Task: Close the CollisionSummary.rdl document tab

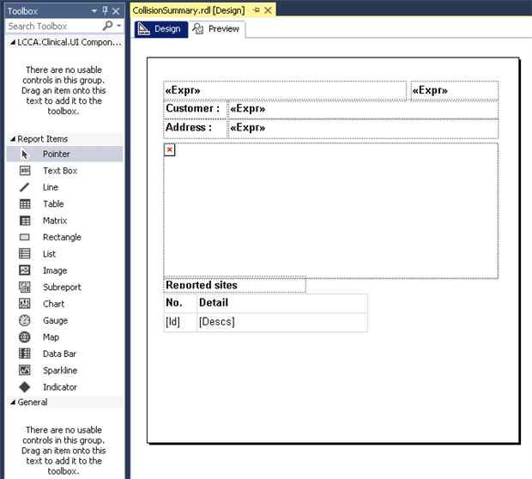Action: [x=268, y=10]
